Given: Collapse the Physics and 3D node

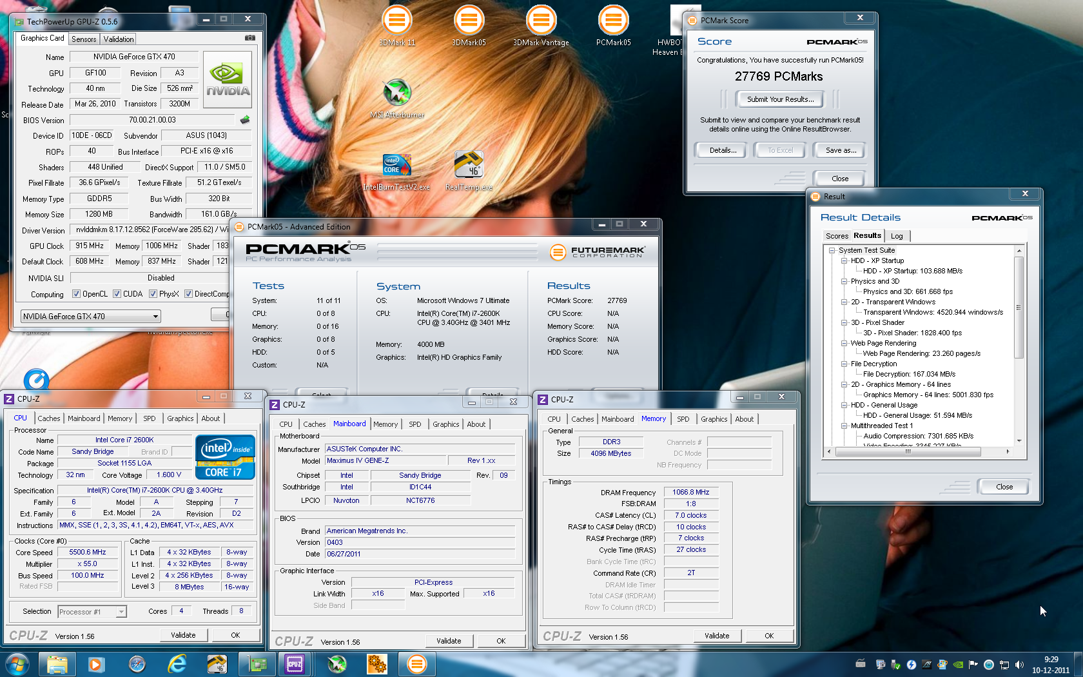Looking at the screenshot, I should tap(844, 281).
